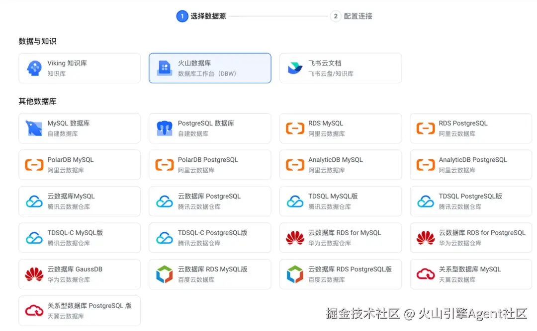The width and height of the screenshot is (537, 331).
Task: Pick the PostgreSQL 数据库 title text
Action: click(206, 124)
